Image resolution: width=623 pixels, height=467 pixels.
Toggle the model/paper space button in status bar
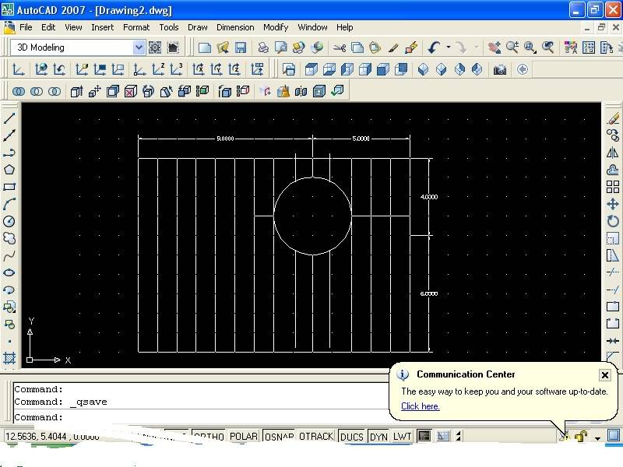pyautogui.click(x=424, y=437)
